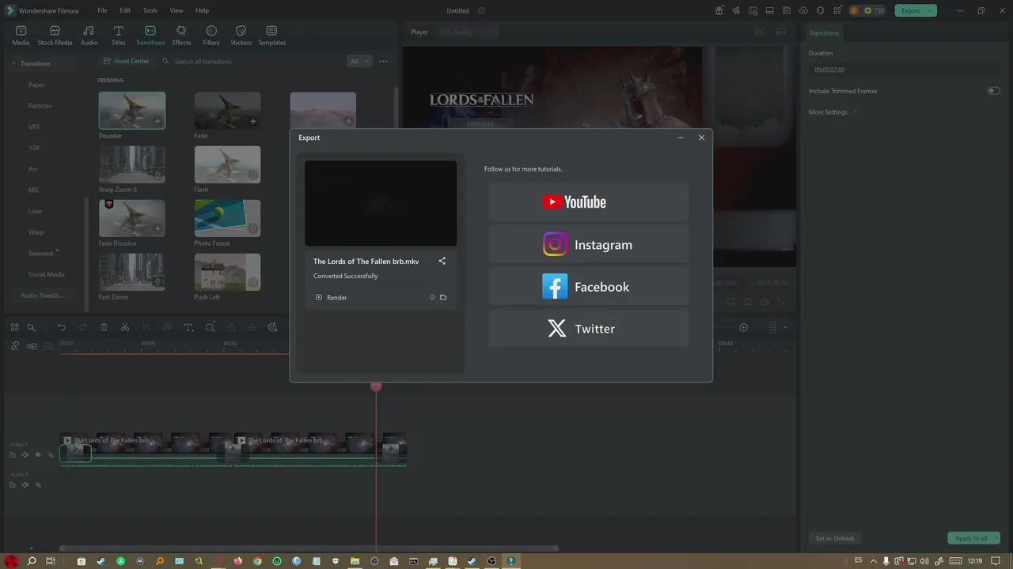1013x569 pixels.
Task: Open the Help menu
Action: 202,10
